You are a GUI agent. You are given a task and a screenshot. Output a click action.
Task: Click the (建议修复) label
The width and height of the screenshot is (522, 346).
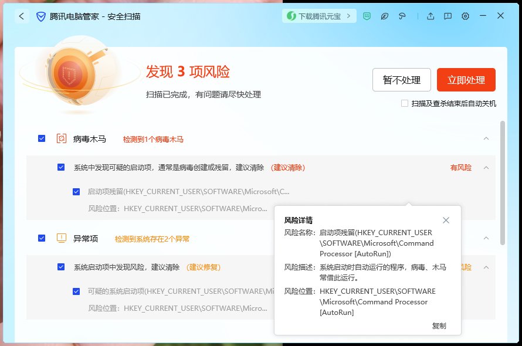(x=204, y=267)
